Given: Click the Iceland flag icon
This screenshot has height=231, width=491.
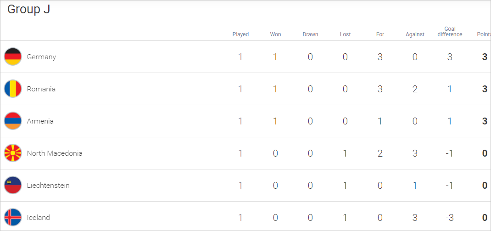Looking at the screenshot, I should 13,218.
